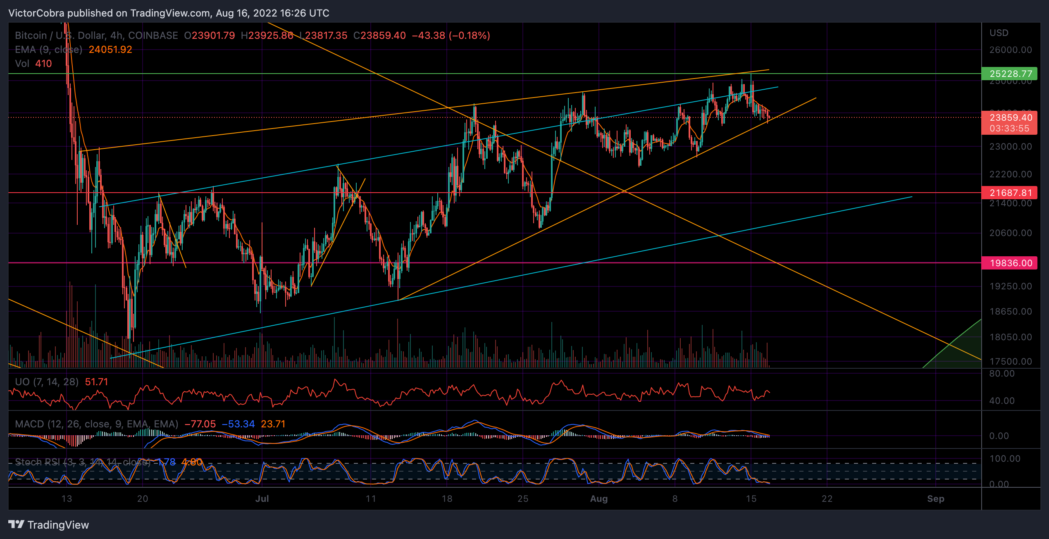This screenshot has width=1049, height=539.
Task: Click the Stoch RSI indicator label
Action: pos(83,462)
